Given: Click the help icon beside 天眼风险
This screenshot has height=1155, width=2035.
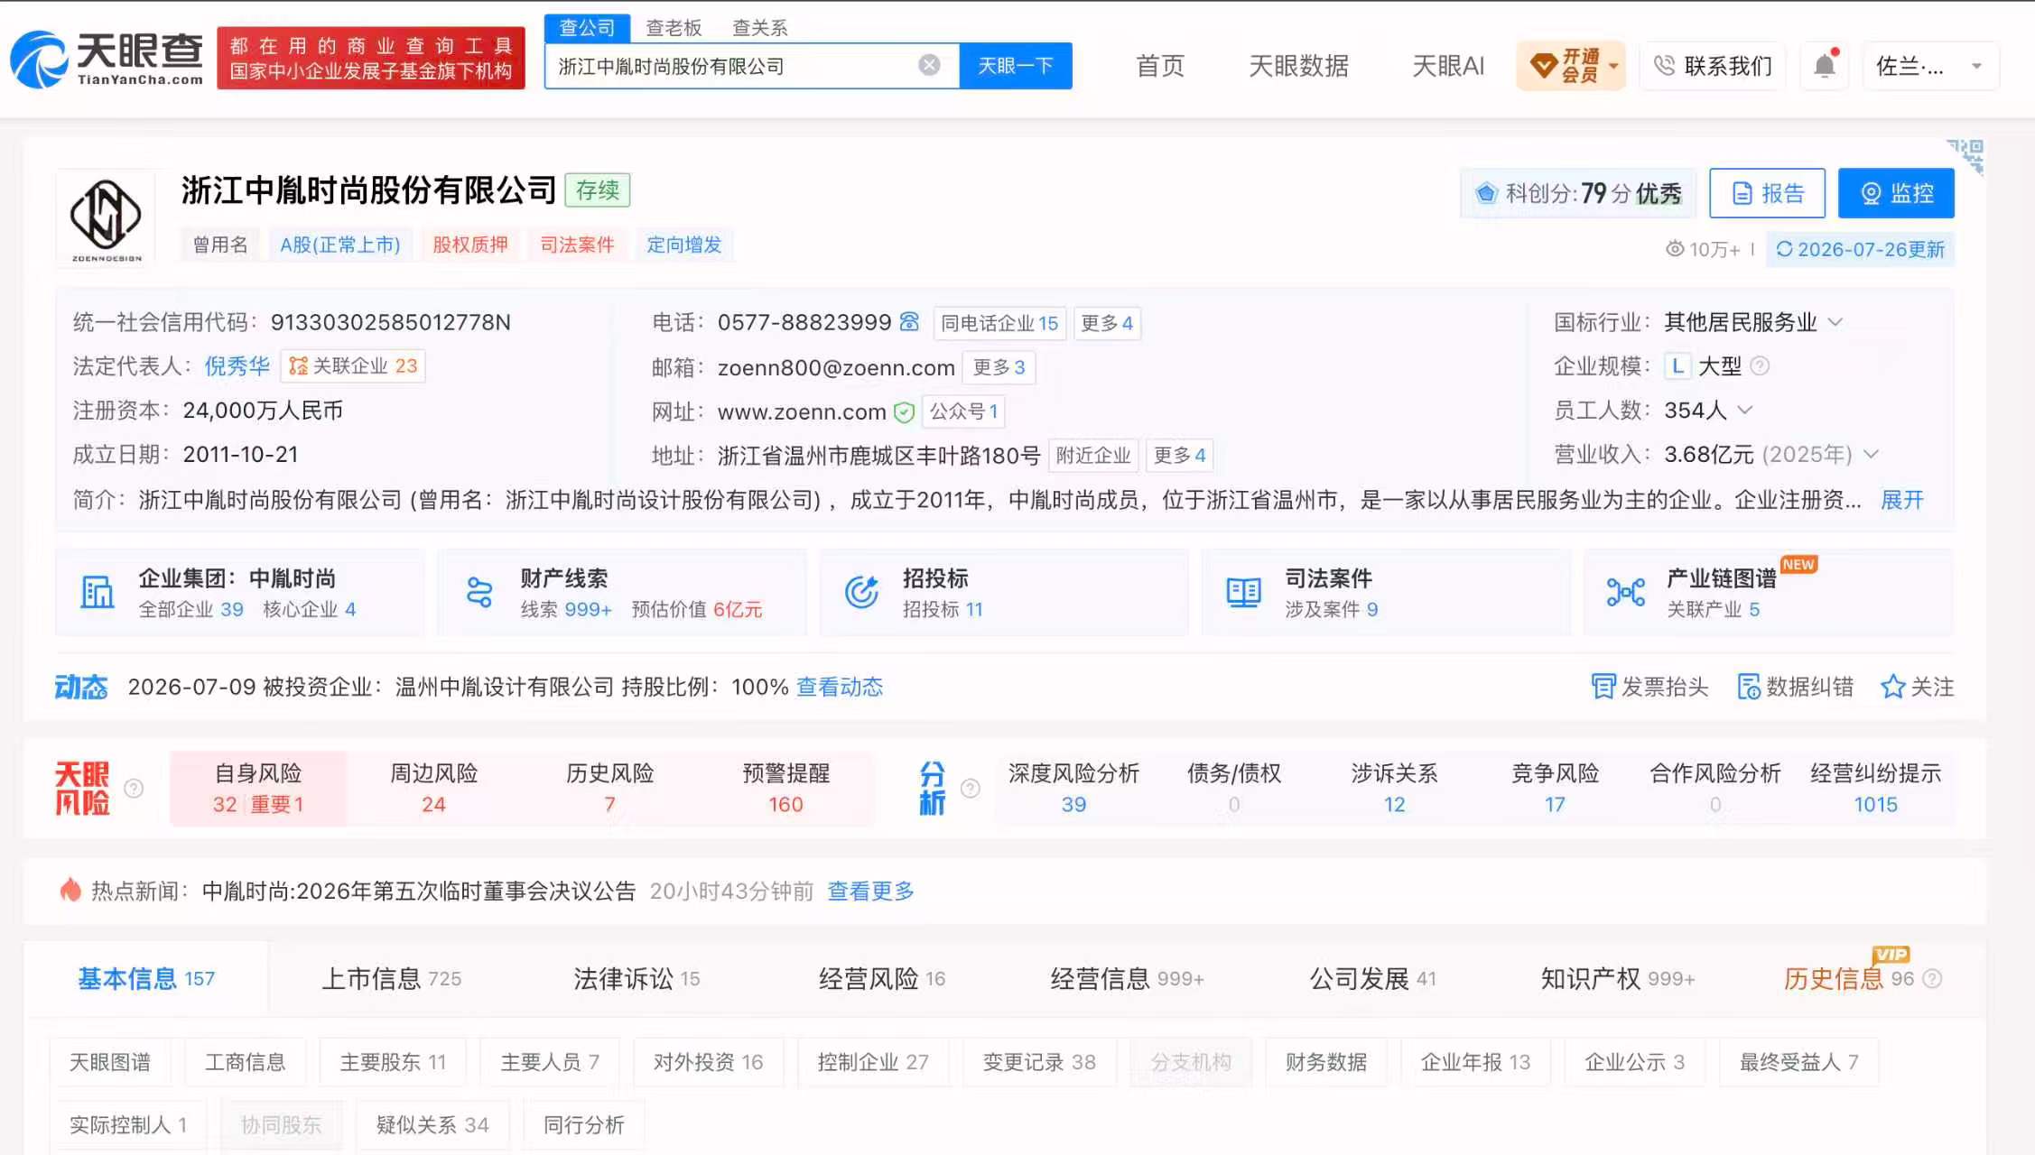Looking at the screenshot, I should pos(134,789).
